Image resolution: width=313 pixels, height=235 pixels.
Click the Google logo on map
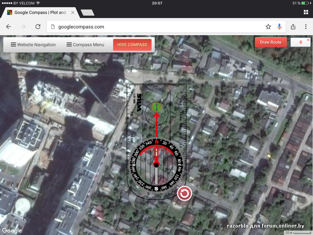point(12,230)
